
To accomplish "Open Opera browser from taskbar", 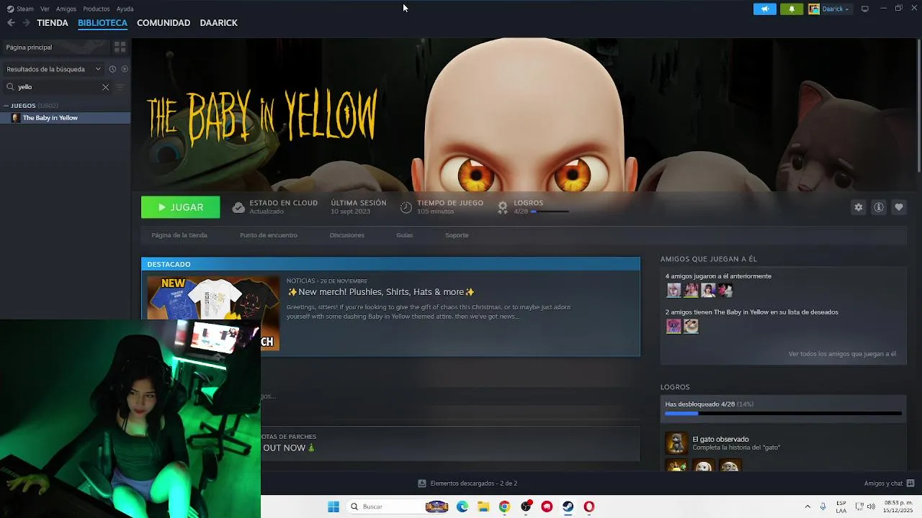I will click(589, 506).
